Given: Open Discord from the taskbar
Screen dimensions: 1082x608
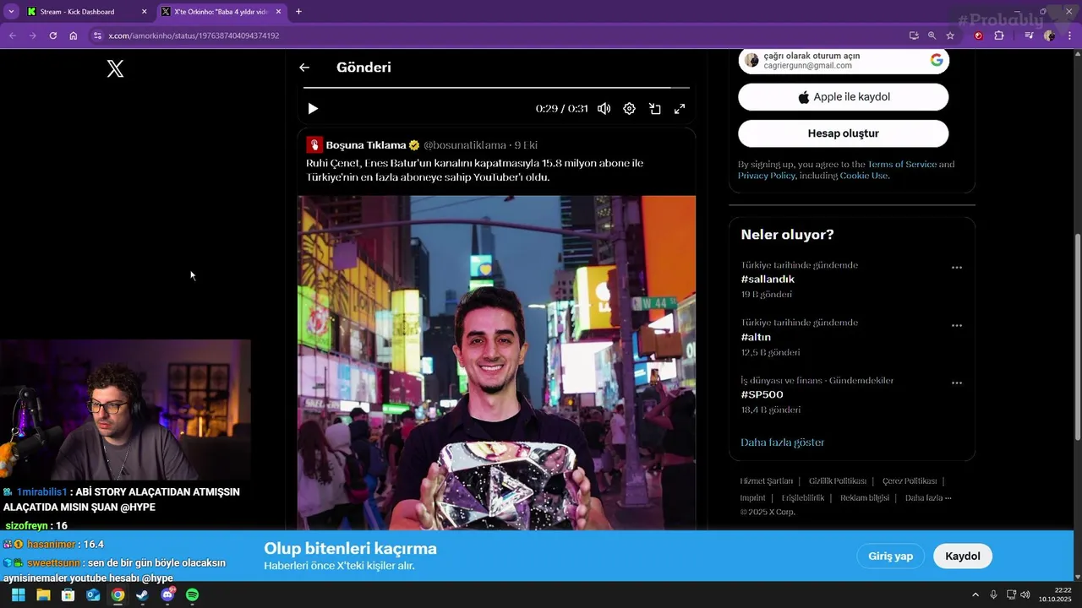Looking at the screenshot, I should [x=167, y=594].
